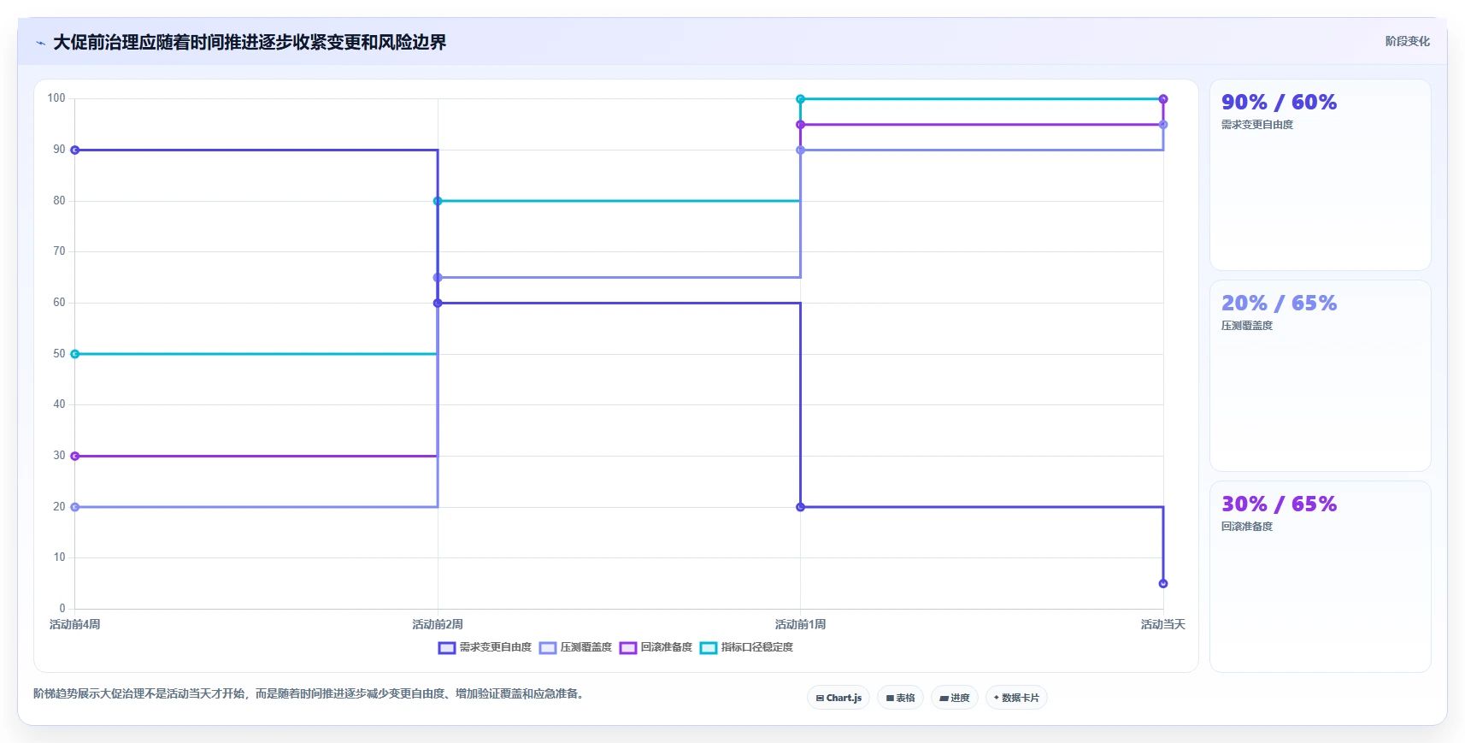The image size is (1465, 743).
Task: Click the 活动当天 x-axis label
Action: point(1163,624)
